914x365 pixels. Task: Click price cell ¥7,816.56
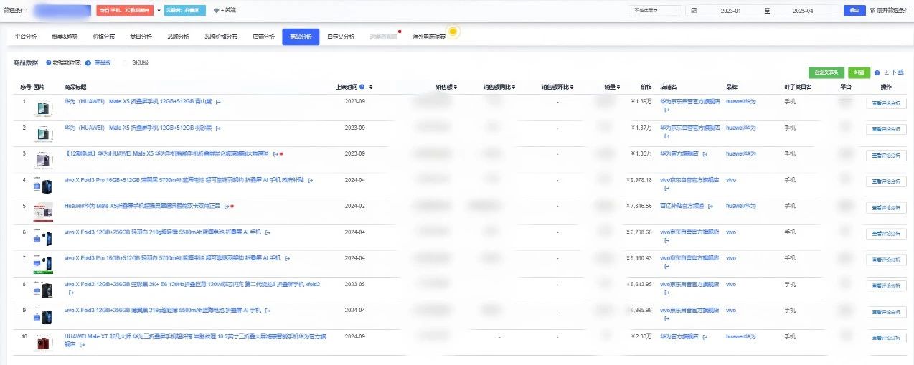pyautogui.click(x=639, y=206)
